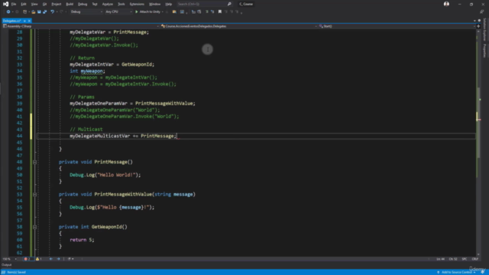Open the Build menu

(x=70, y=4)
